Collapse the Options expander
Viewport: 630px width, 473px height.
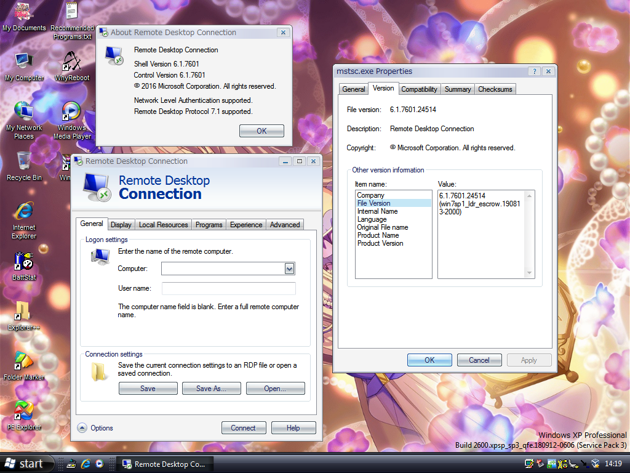(82, 427)
